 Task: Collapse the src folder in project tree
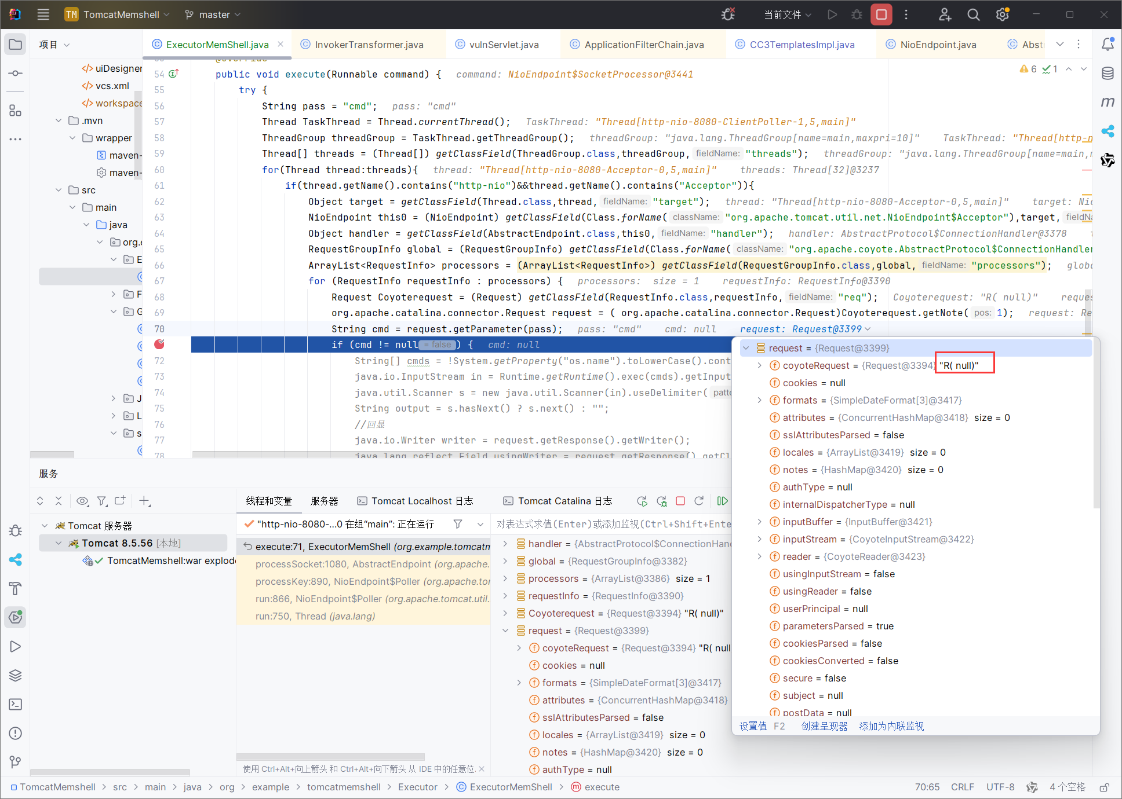59,190
